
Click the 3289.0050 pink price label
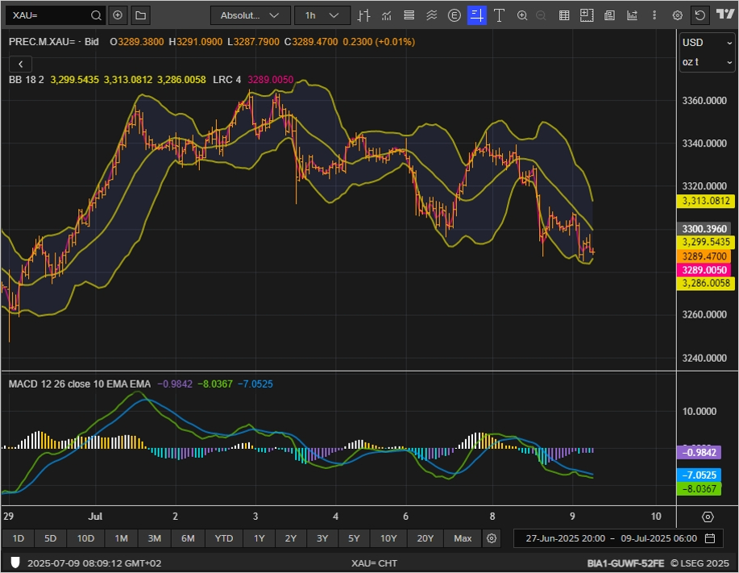pyautogui.click(x=704, y=270)
